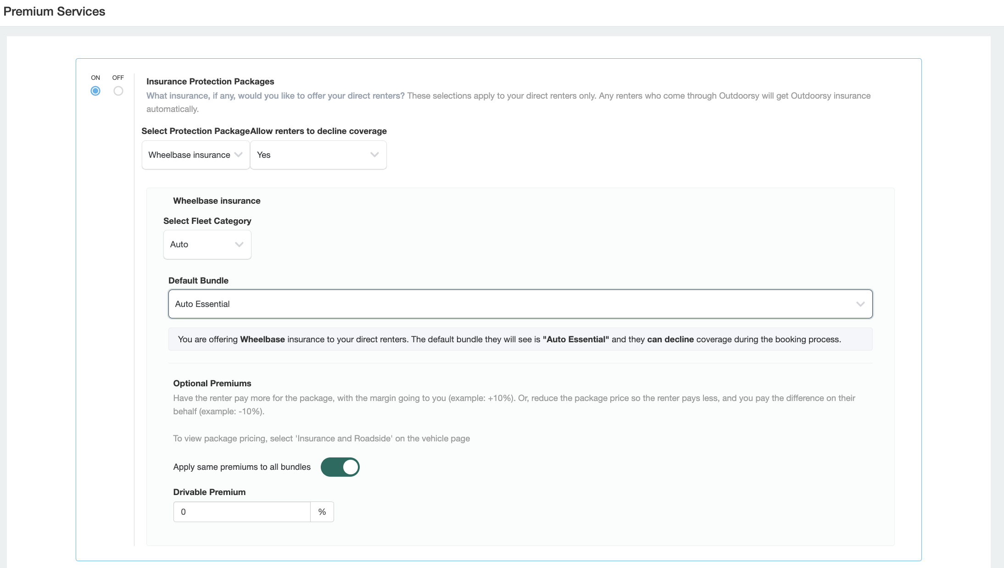This screenshot has height=568, width=1004.
Task: Click the 'What insurance, if any' description text
Action: point(508,102)
